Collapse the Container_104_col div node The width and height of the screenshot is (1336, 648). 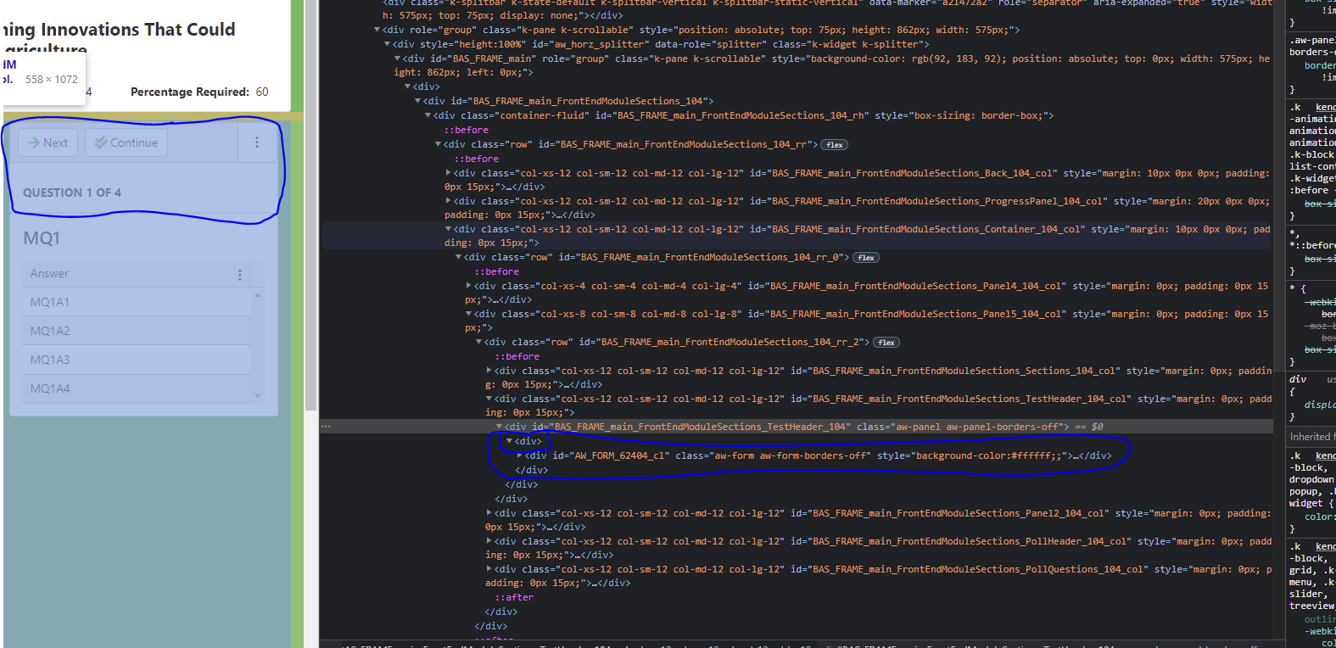(x=449, y=229)
